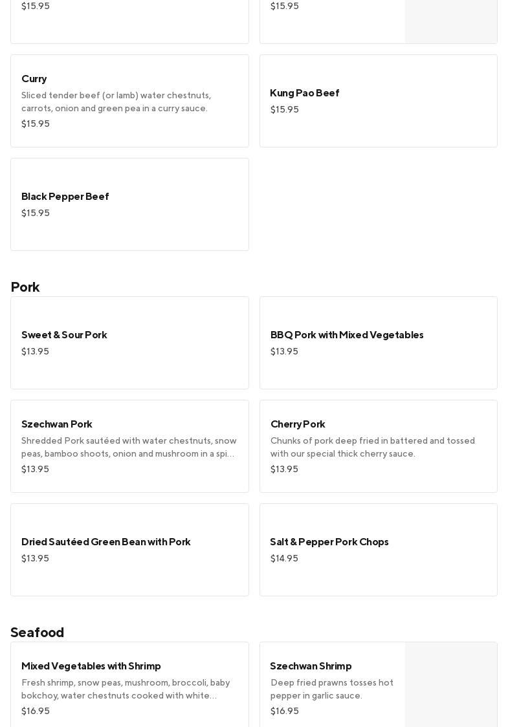
Task: Click the Szechwan Shrimp image placeholder
Action: [451, 684]
